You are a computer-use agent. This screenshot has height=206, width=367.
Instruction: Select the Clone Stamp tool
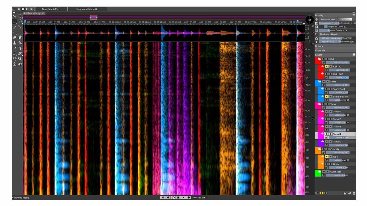pyautogui.click(x=14, y=43)
